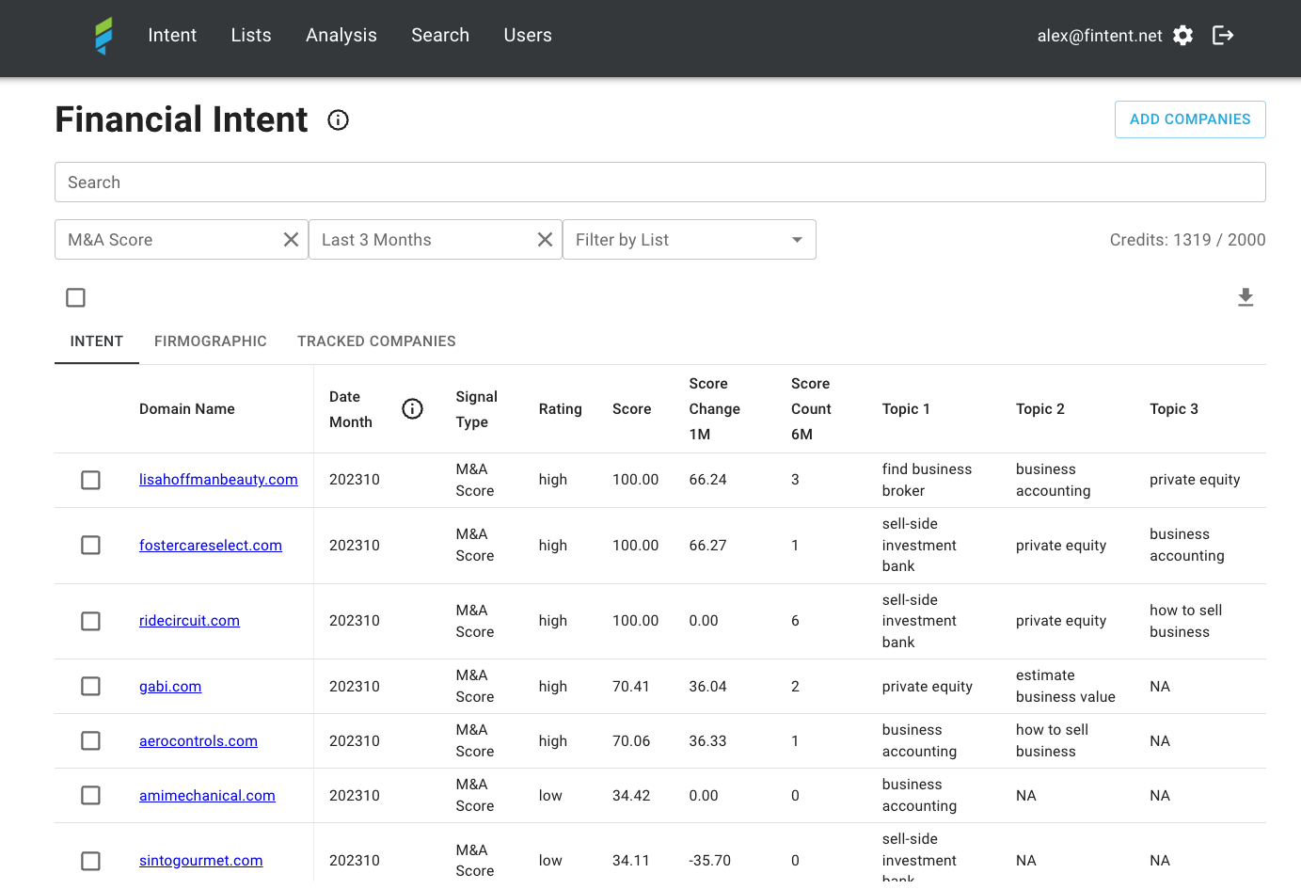1301x889 pixels.
Task: Click into the Search input field
Action: pyautogui.click(x=658, y=183)
